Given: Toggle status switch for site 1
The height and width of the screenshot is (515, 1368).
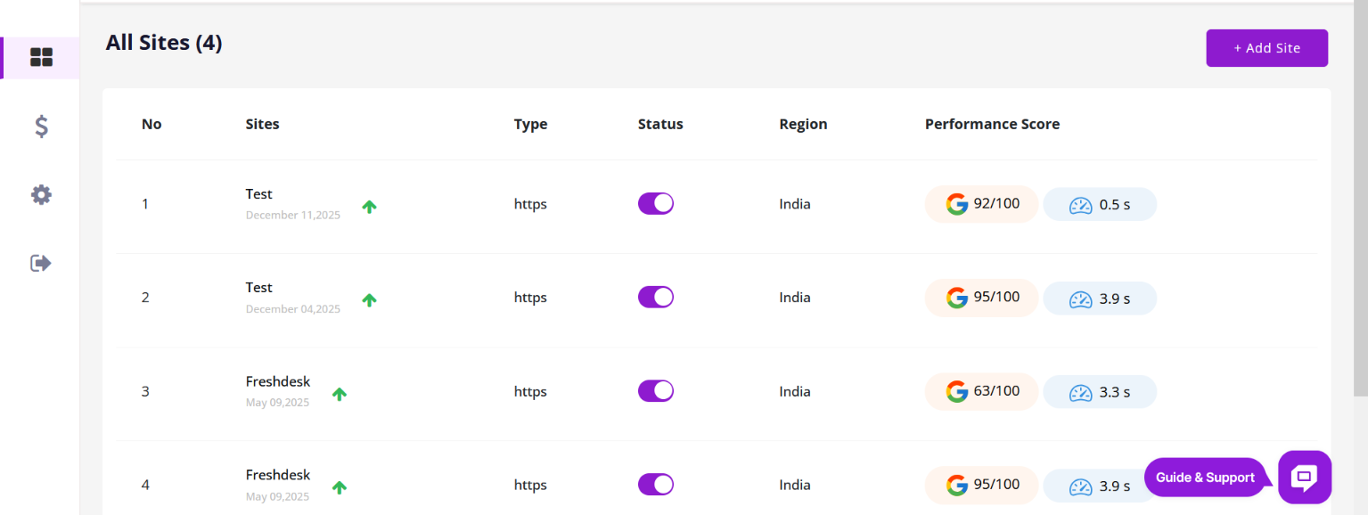Looking at the screenshot, I should click(655, 204).
